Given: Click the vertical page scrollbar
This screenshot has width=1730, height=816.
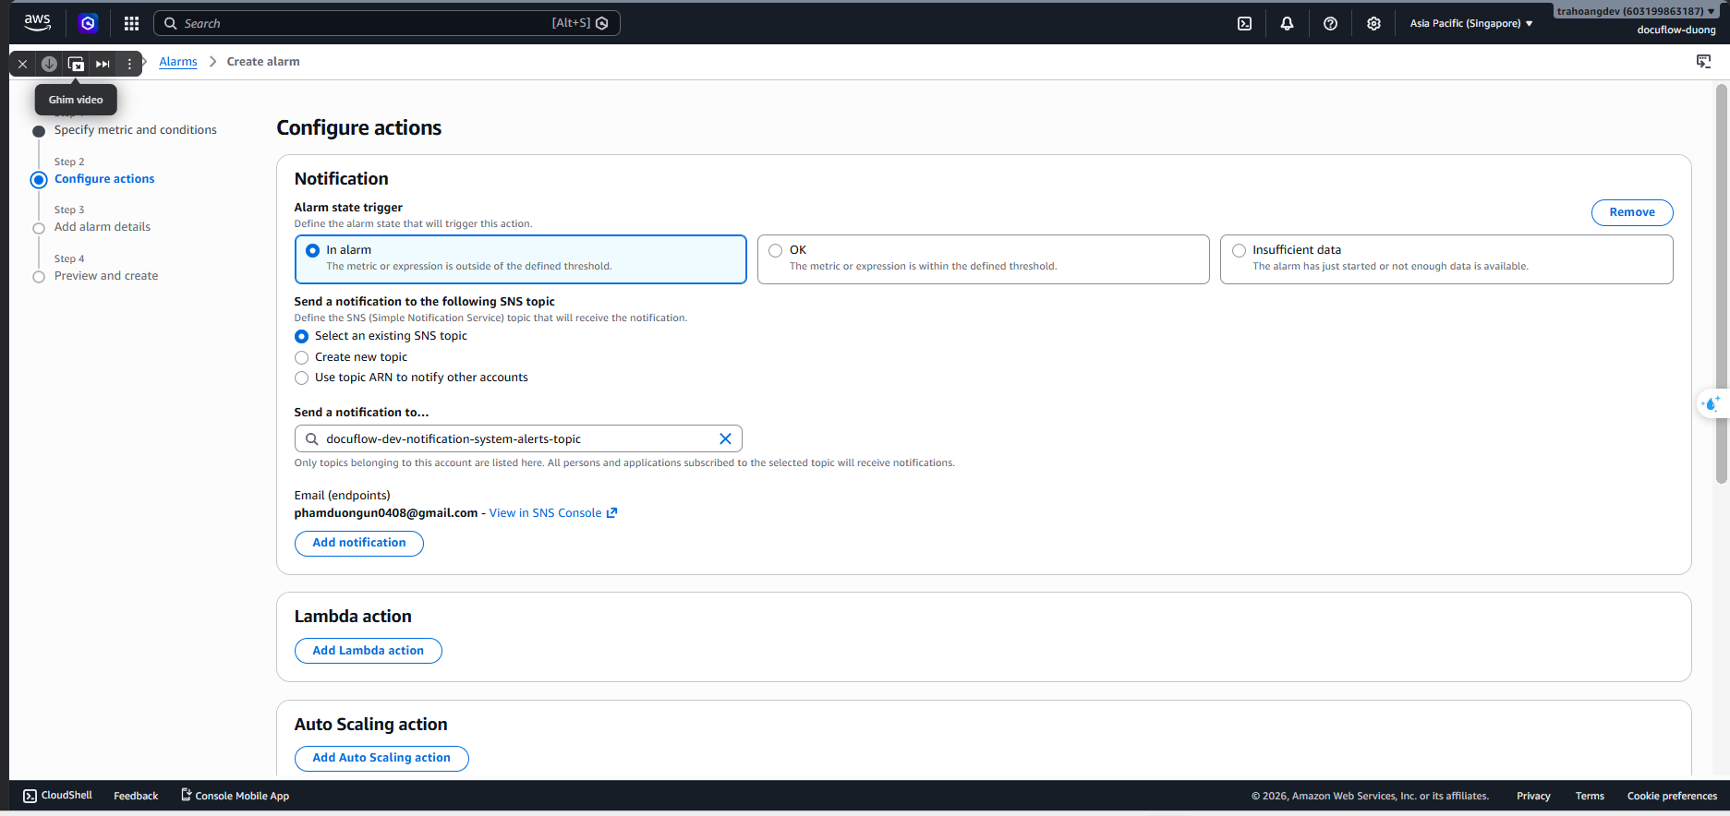Looking at the screenshot, I should tap(1721, 283).
